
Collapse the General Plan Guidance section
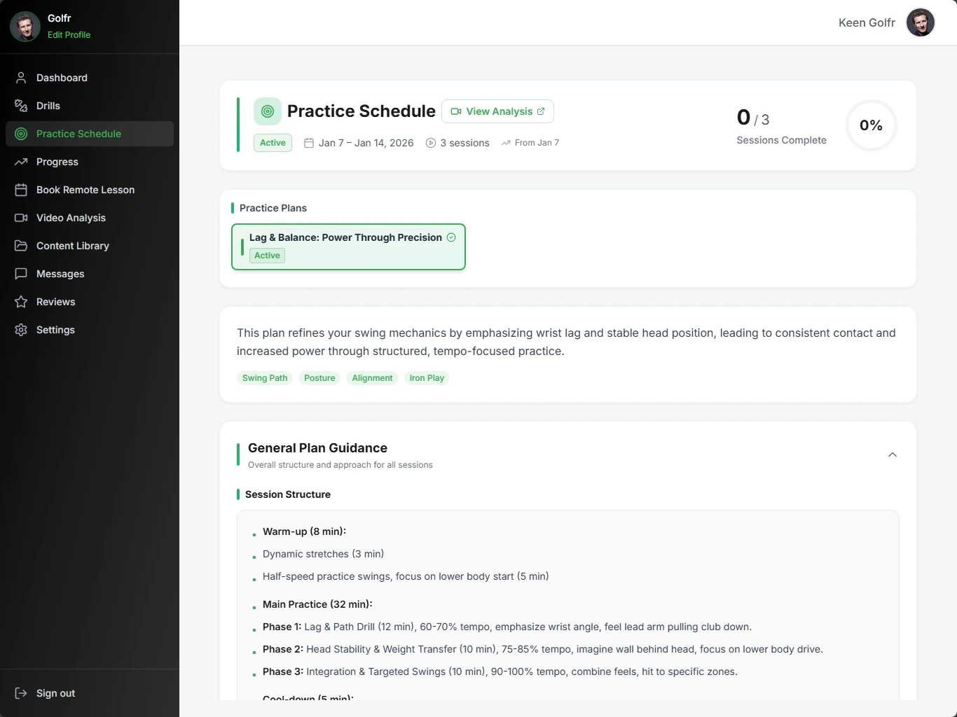point(892,455)
